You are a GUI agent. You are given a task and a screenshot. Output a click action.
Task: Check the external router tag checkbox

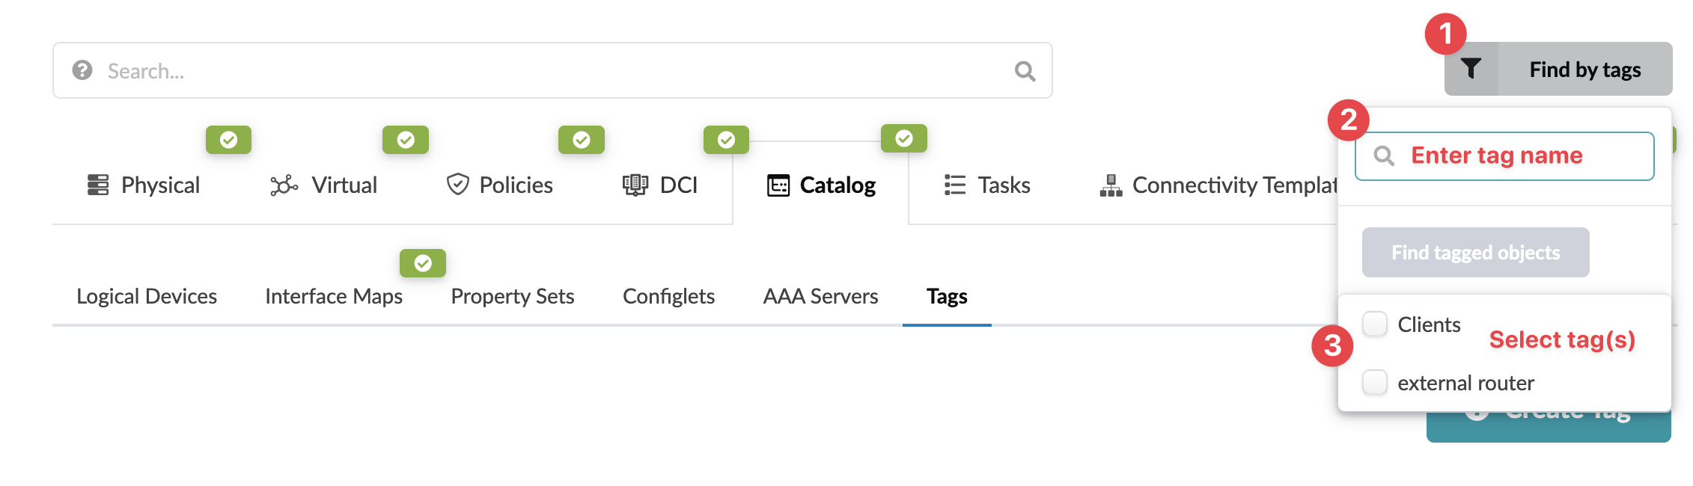(1375, 382)
